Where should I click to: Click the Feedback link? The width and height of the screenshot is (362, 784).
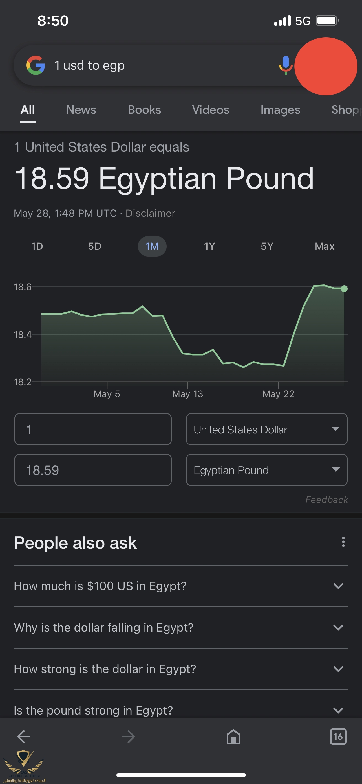(x=326, y=500)
